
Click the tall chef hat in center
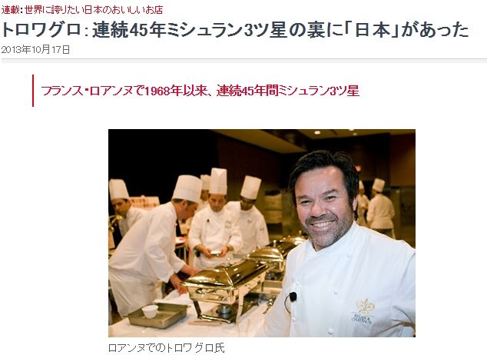coord(218,181)
